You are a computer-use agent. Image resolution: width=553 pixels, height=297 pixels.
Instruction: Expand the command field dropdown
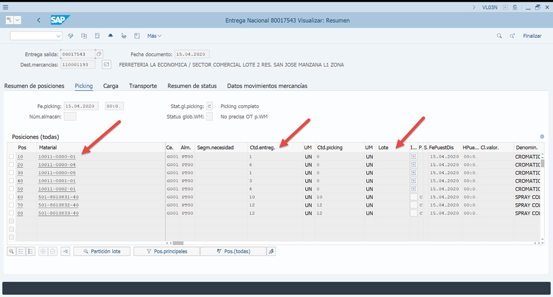coord(58,36)
